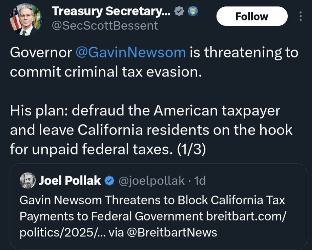Viewport: 312px width, 250px height.
Task: Click the Treasury Department affiliation badge
Action: [x=192, y=12]
